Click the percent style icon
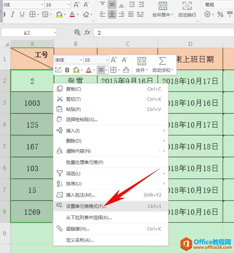 coord(220,14)
